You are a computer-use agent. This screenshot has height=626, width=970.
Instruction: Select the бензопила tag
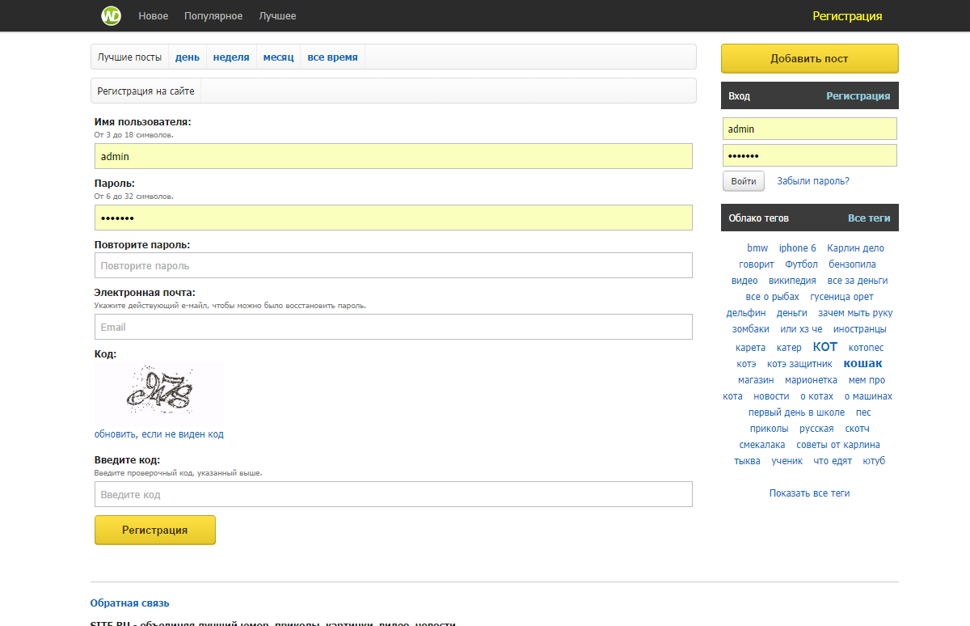pyautogui.click(x=852, y=264)
